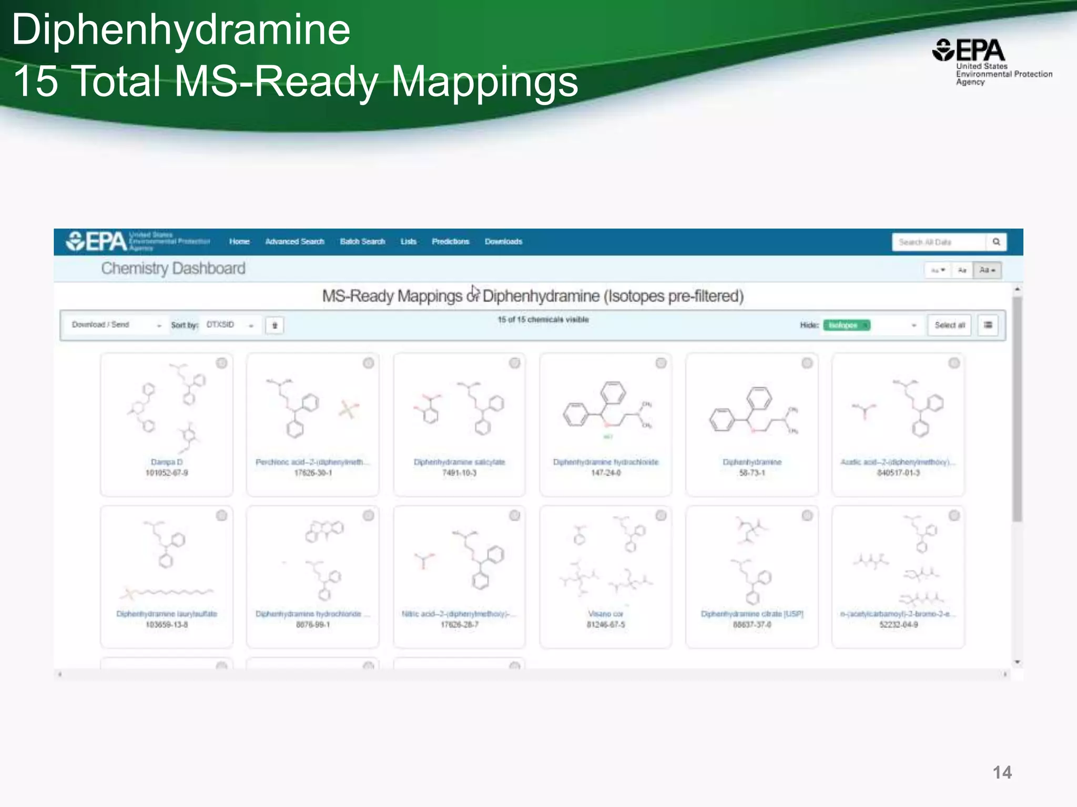Click the horizontal scroll left arrow

tap(60, 674)
